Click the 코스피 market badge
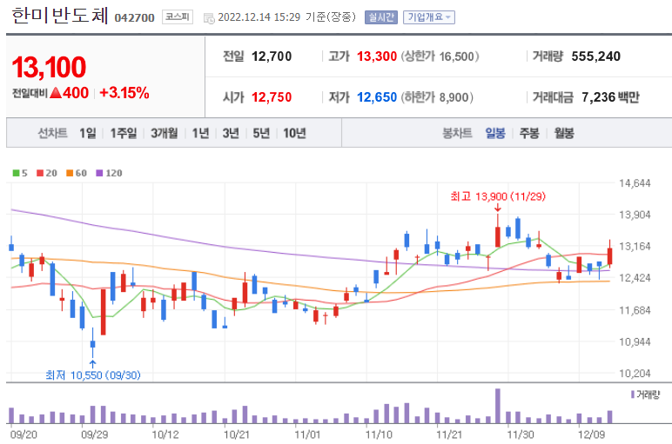The height and width of the screenshot is (444, 672). [178, 17]
